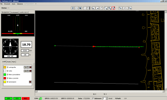167x100 pixels.
Task: Delete the cartografia layer with trash icon
Action: coord(30,67)
